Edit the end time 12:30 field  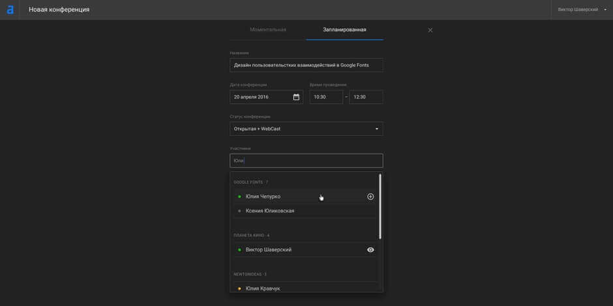click(x=366, y=97)
